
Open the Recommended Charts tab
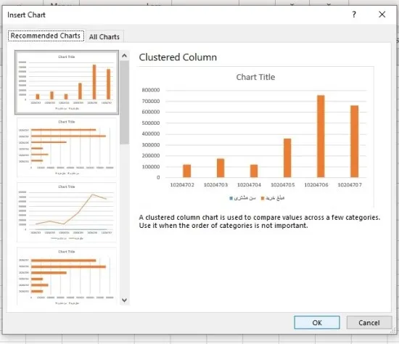coord(46,36)
